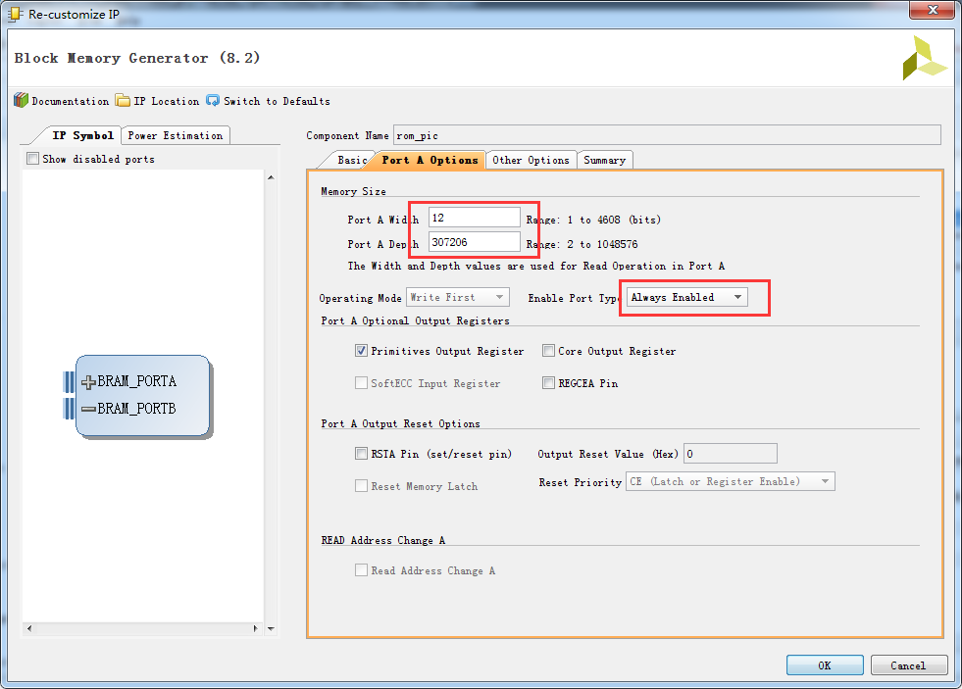
Task: Open Enable Port Type dropdown
Action: 686,297
